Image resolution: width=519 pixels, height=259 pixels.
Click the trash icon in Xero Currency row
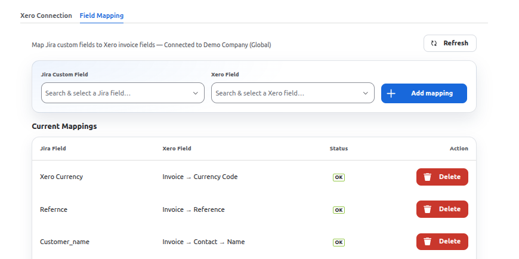[428, 177]
